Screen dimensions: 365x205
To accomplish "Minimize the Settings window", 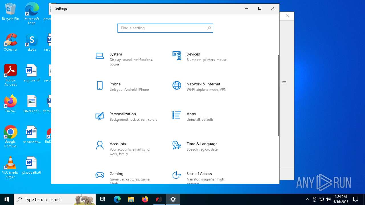I will click(247, 9).
